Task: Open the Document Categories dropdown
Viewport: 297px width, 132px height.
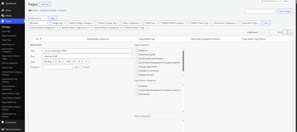Action: 226,23
